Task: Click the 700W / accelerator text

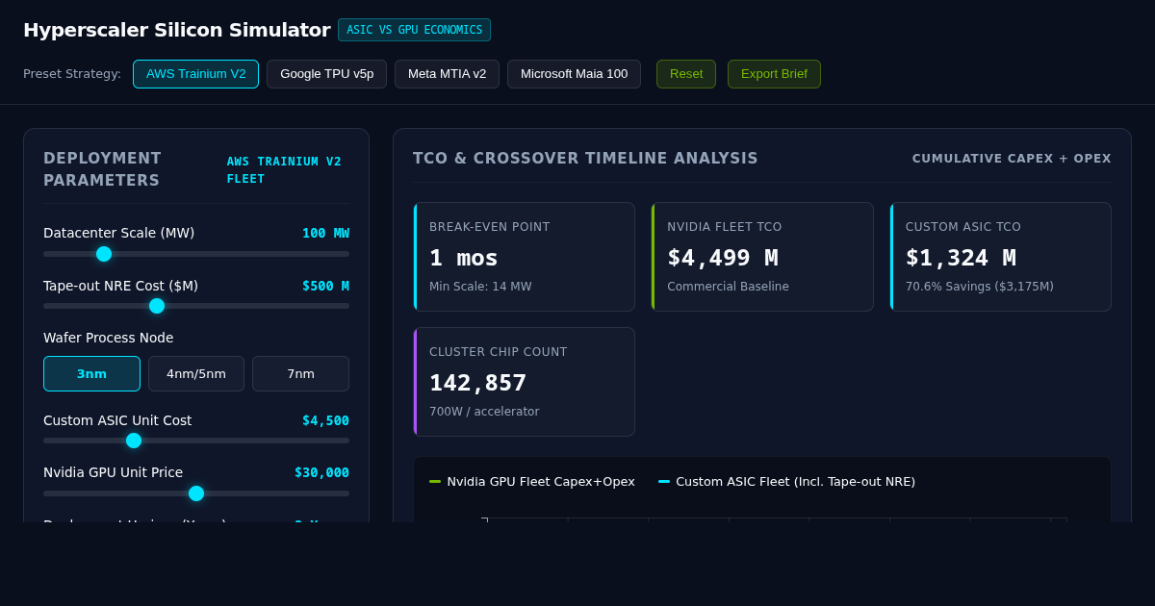Action: (484, 412)
